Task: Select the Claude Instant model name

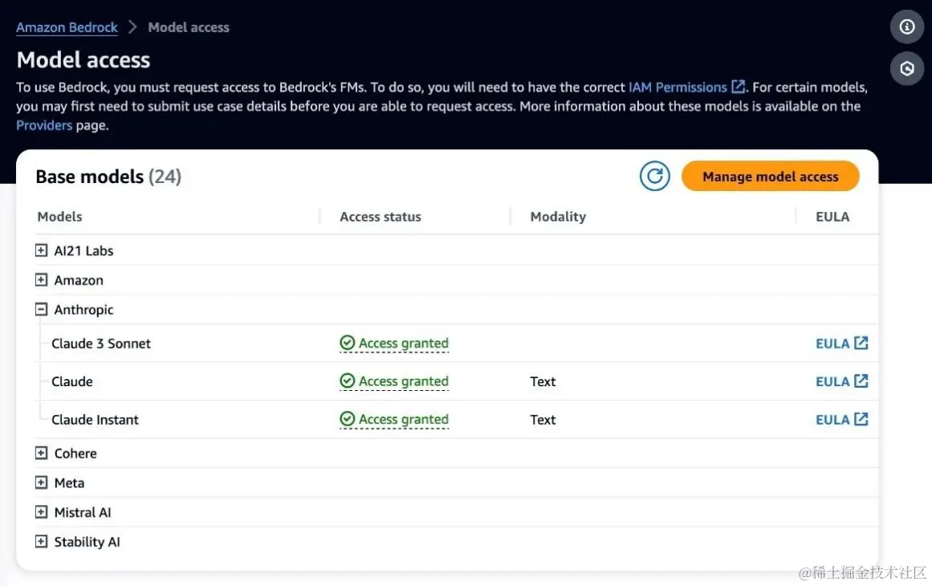Action: (x=95, y=420)
